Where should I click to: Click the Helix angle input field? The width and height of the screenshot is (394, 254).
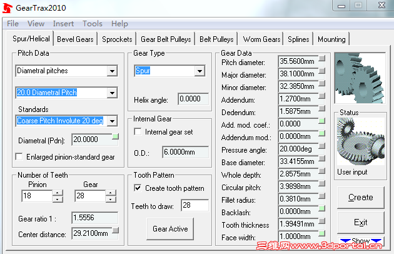pyautogui.click(x=193, y=99)
